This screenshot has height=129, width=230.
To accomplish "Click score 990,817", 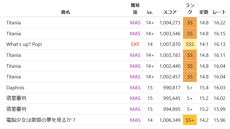I will (172, 88).
